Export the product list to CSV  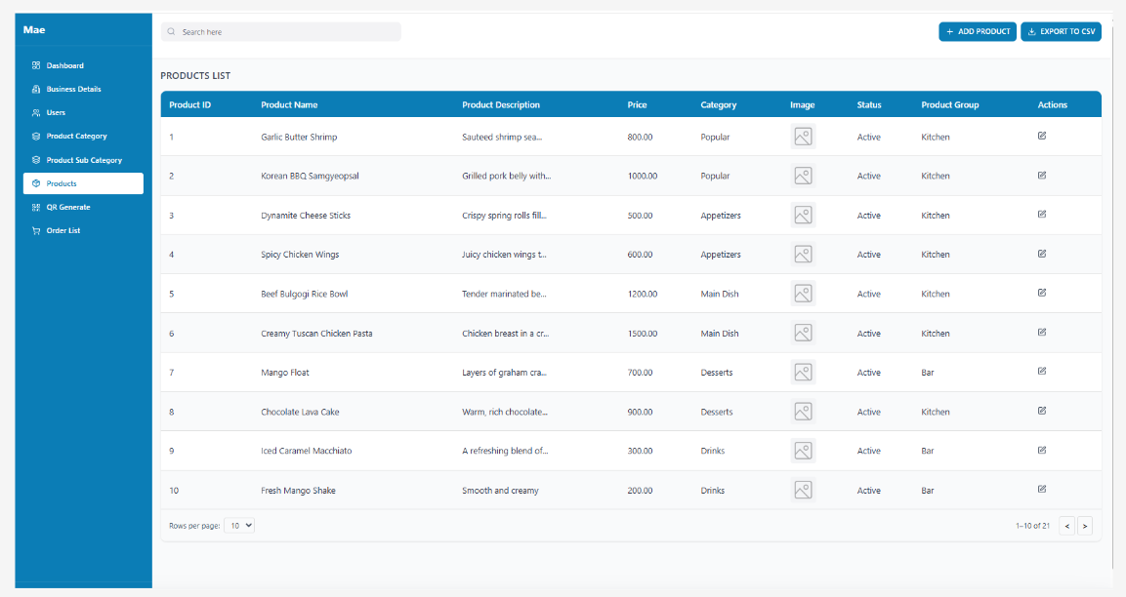[1061, 31]
